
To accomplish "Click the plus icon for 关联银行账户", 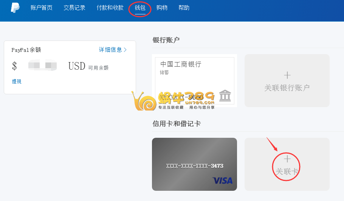I will tap(287, 75).
